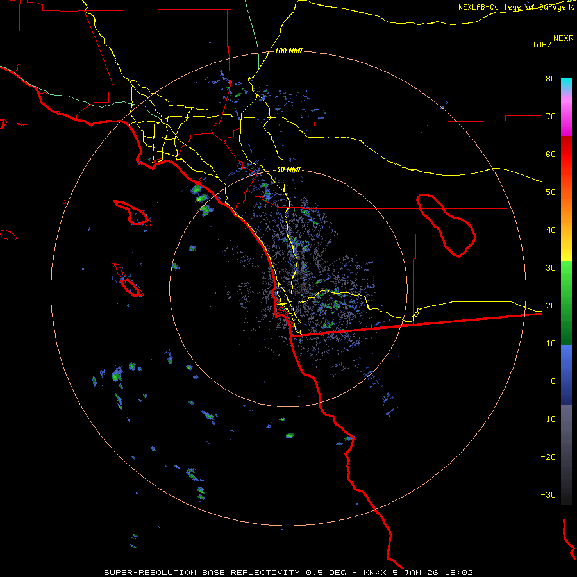
Task: Click the 40 value on the dBZ scale
Action: pyautogui.click(x=551, y=230)
